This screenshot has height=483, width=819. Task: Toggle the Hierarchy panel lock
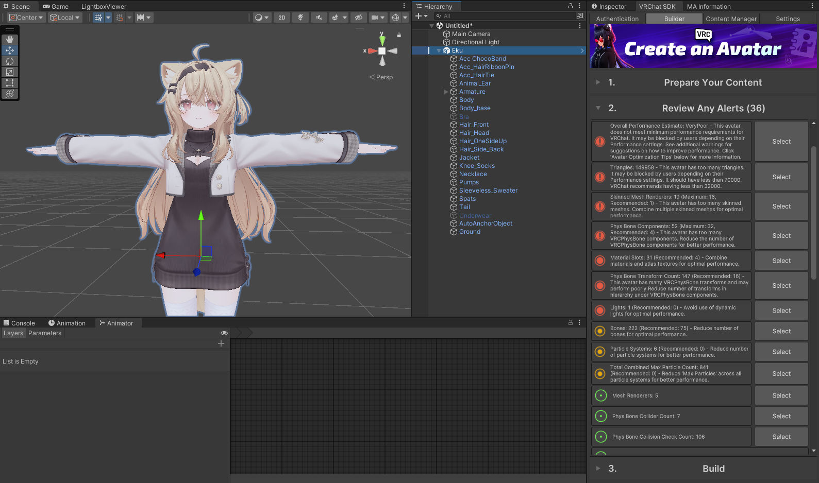(571, 6)
